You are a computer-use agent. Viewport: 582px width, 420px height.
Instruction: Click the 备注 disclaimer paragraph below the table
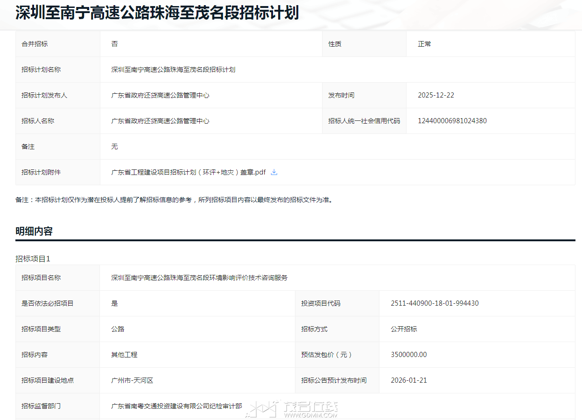(174, 200)
